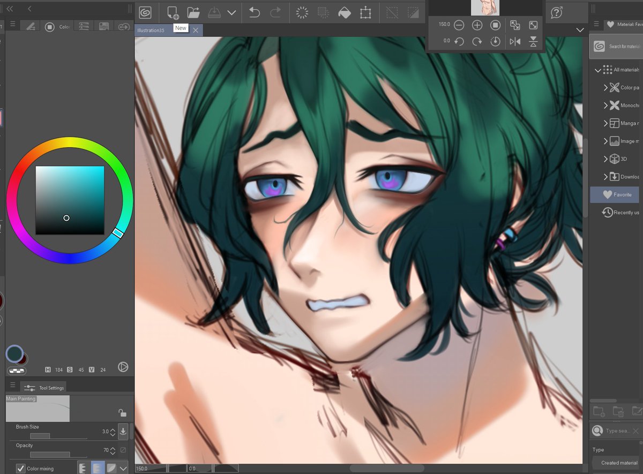Zoom in in the Navigator panel
Viewport: 643px width, 474px height.
pos(477,25)
